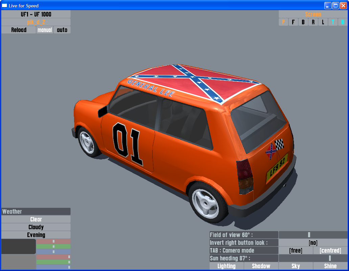Minimize the Live for Speed window
The width and height of the screenshot is (349, 271).
(327, 5)
